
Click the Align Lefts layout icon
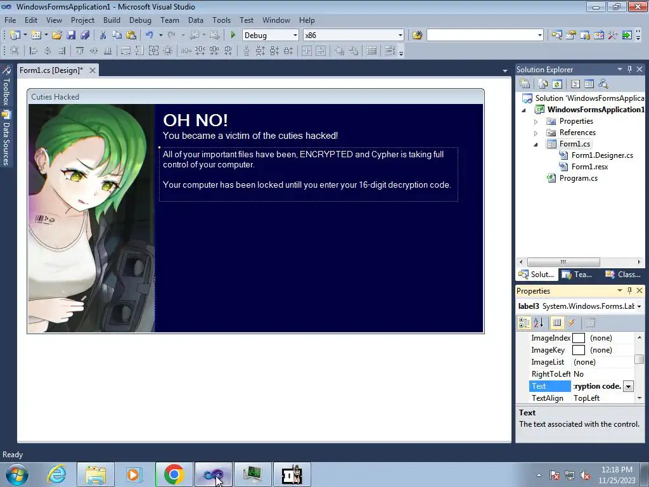point(34,51)
